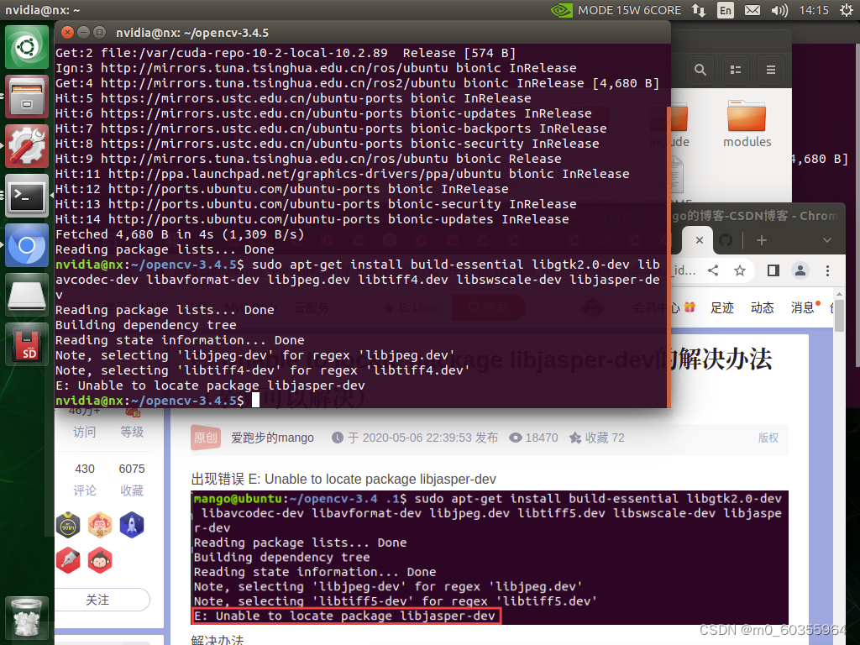Screen dimensions: 860x645
Task: Open NVIDIA power mode 15W 6CORE indicator
Action: tap(616, 10)
